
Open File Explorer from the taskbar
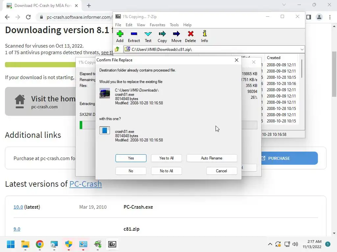click(25, 244)
